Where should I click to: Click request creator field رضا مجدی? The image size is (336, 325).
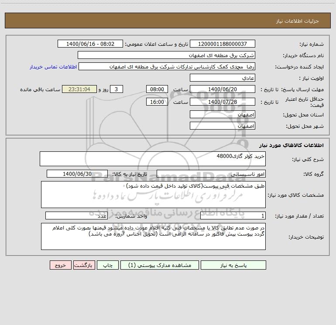point(167,66)
